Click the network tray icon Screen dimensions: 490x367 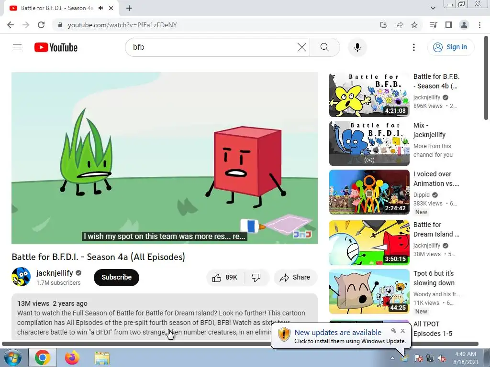(x=430, y=358)
